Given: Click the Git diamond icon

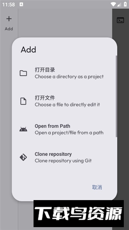Looking at the screenshot, I should pos(23,157).
